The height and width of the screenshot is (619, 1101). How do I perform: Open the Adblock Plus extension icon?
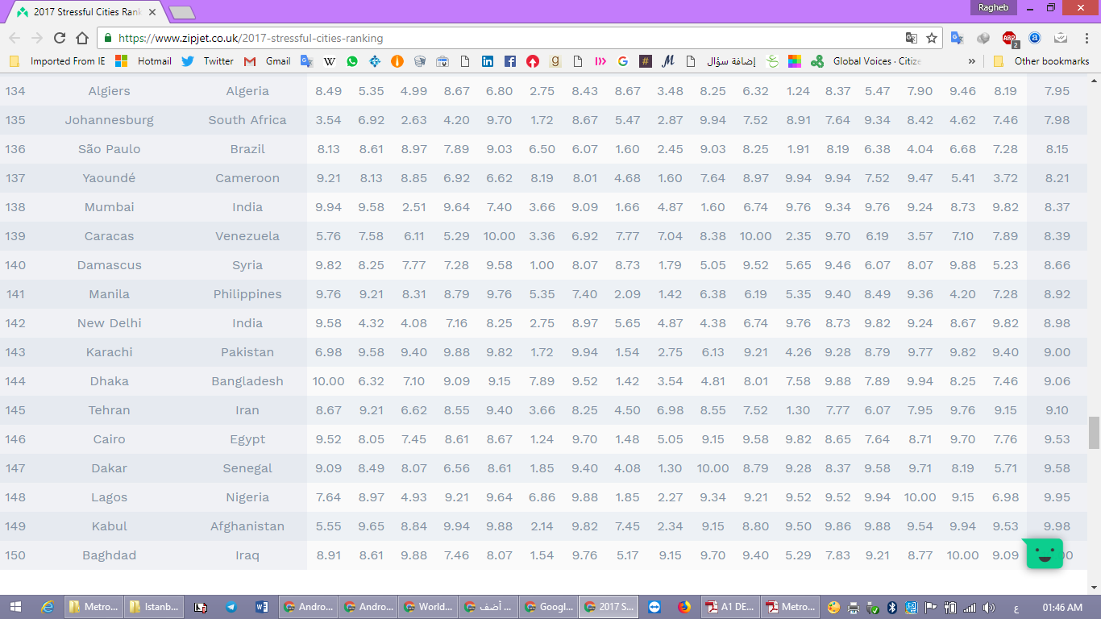[1009, 38]
